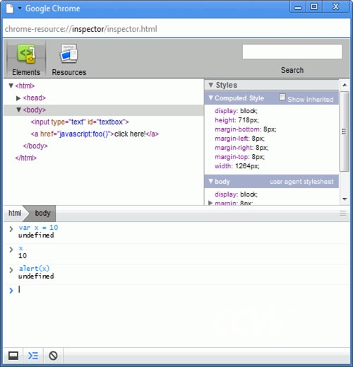
Task: Click "user agent stylesheet" label
Action: pyautogui.click(x=301, y=182)
